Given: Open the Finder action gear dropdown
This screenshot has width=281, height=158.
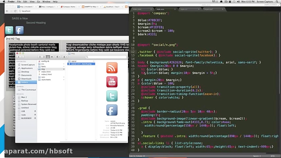Looking at the screenshot, I should pyautogui.click(x=58, y=57).
